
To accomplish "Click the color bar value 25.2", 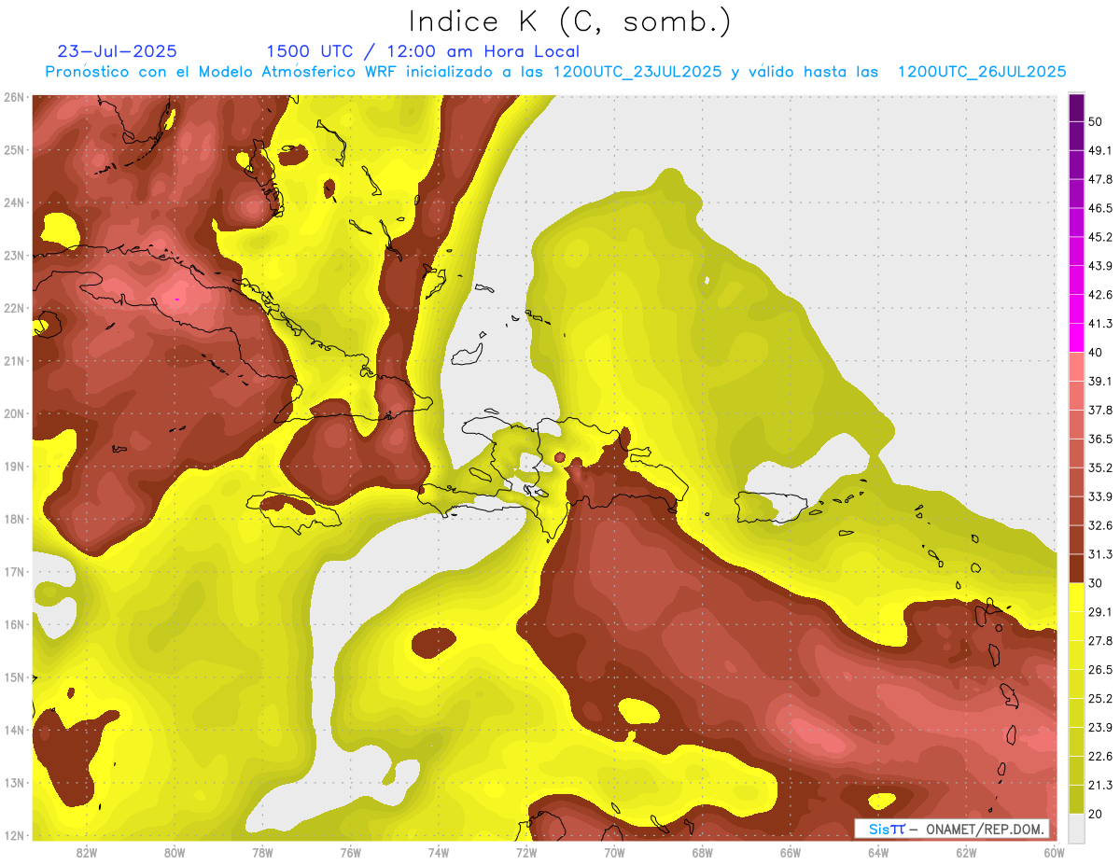I will [1100, 699].
